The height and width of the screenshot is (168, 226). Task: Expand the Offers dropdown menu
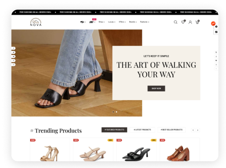(x=122, y=22)
